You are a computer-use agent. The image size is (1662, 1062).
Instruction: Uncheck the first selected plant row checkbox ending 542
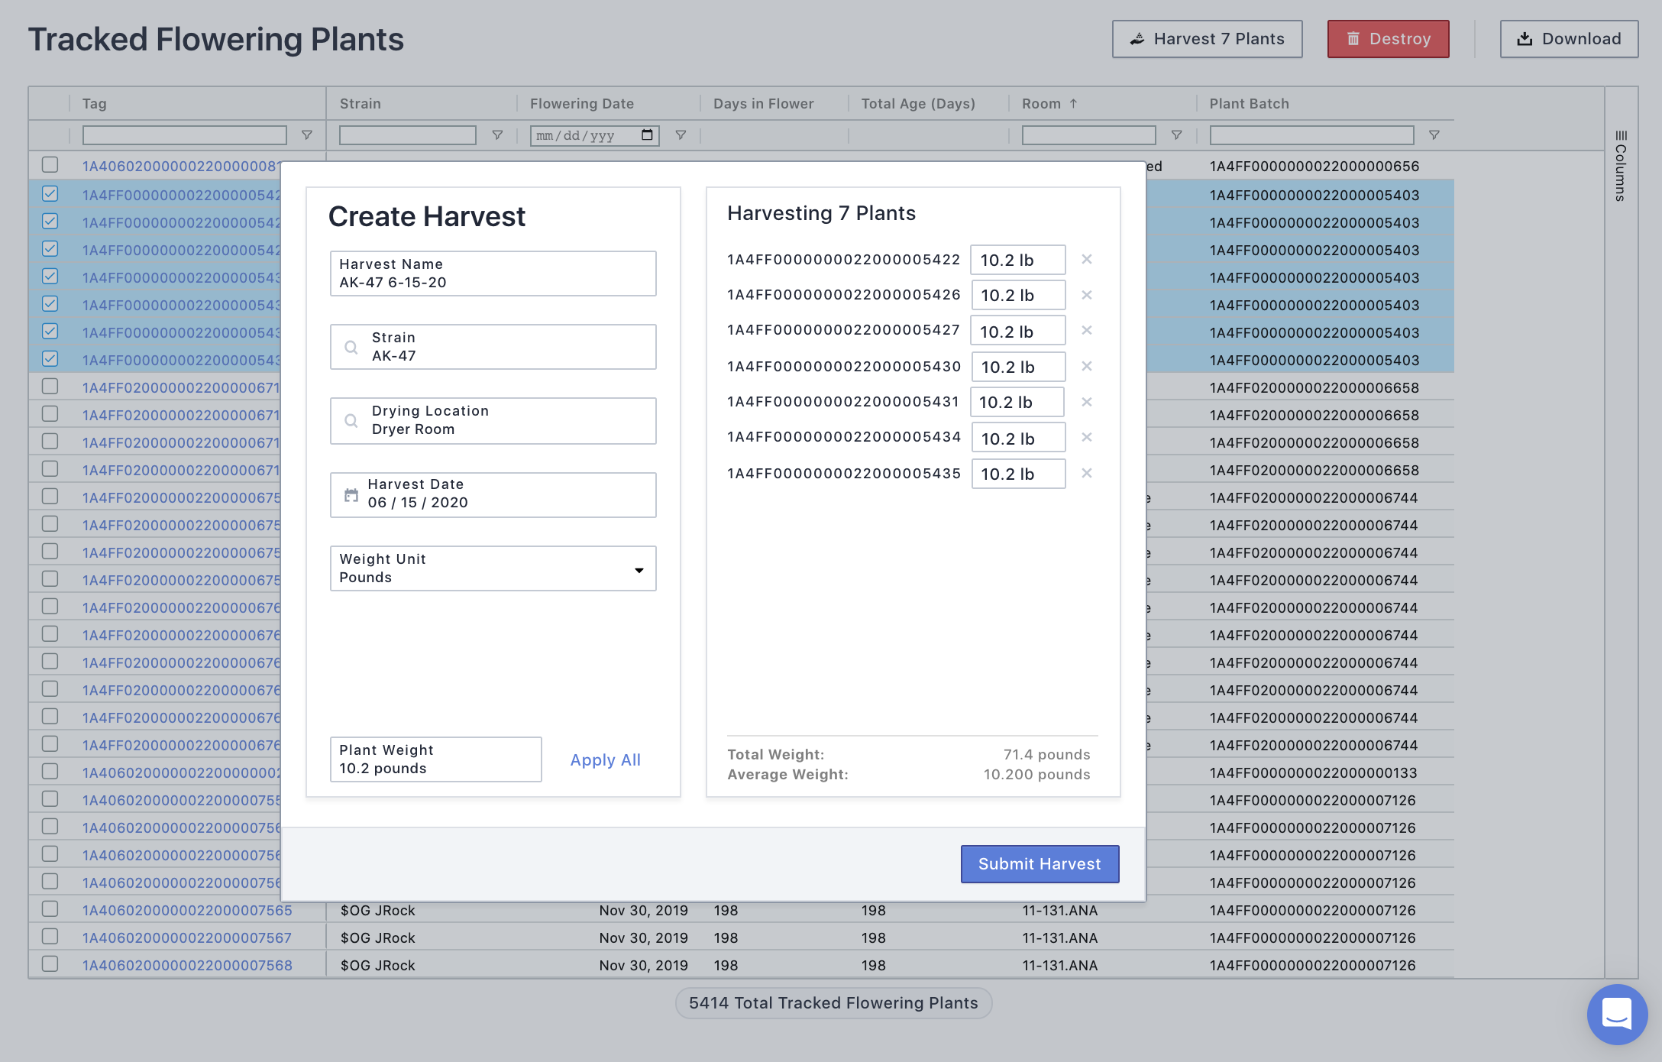pos(50,194)
